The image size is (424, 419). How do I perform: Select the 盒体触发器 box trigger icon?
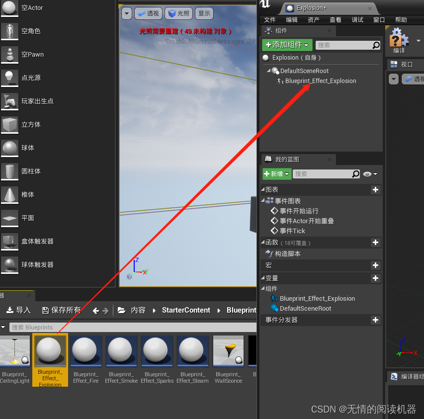[10, 242]
